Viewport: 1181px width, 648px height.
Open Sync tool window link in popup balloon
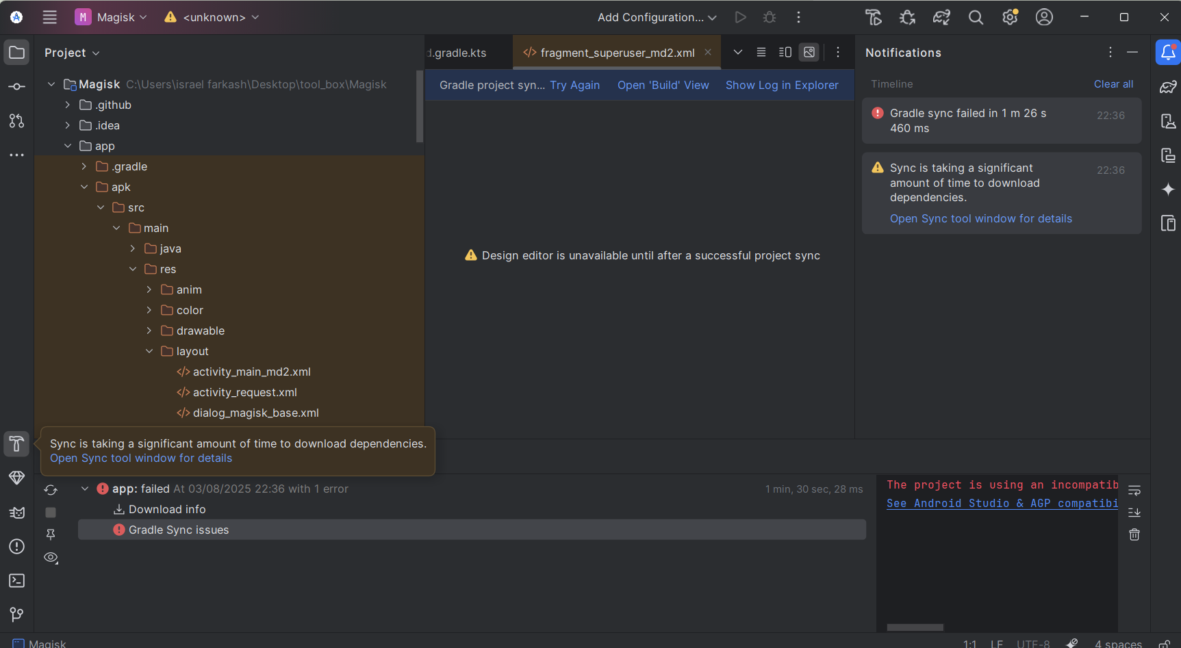pos(141,458)
